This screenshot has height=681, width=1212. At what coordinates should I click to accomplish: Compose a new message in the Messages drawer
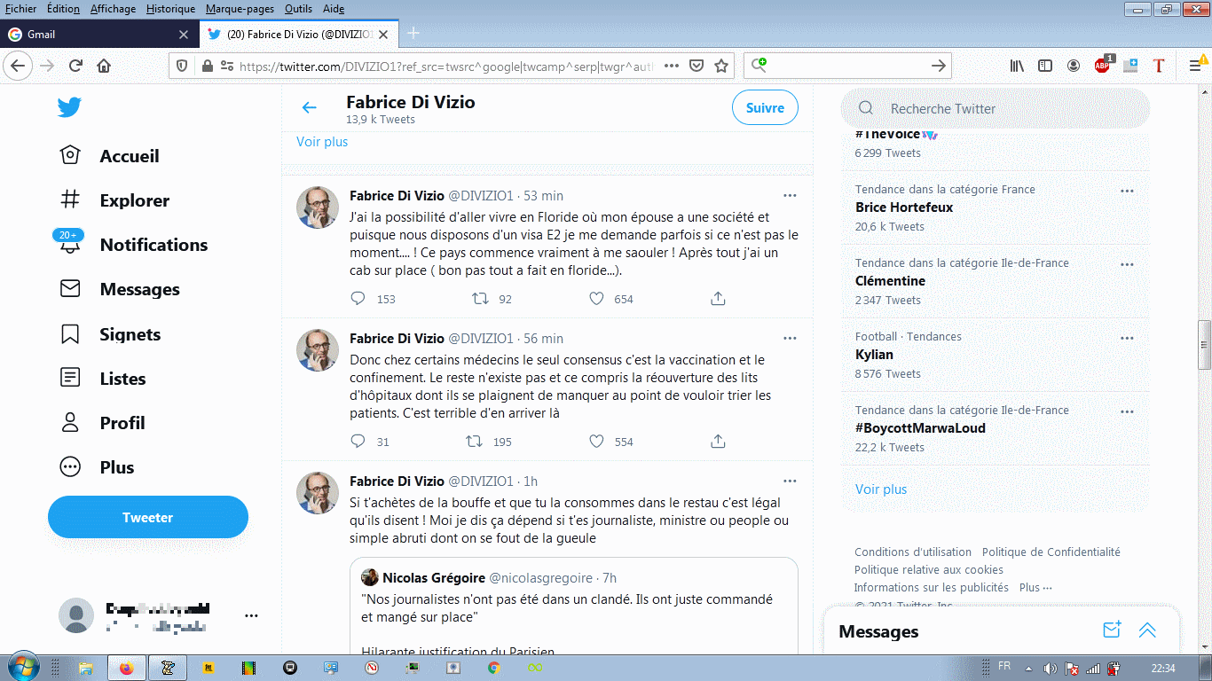pyautogui.click(x=1112, y=630)
